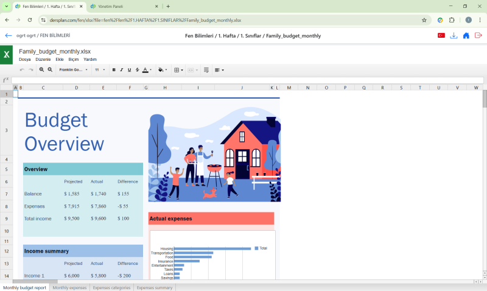
Task: Go to home via the house icon
Action: pos(466,36)
